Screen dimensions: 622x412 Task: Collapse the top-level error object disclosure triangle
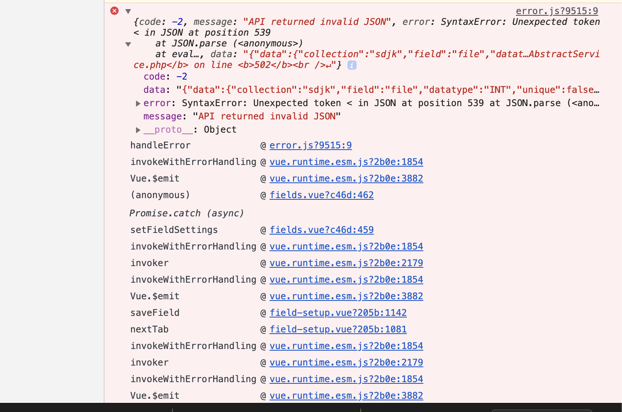tap(128, 11)
